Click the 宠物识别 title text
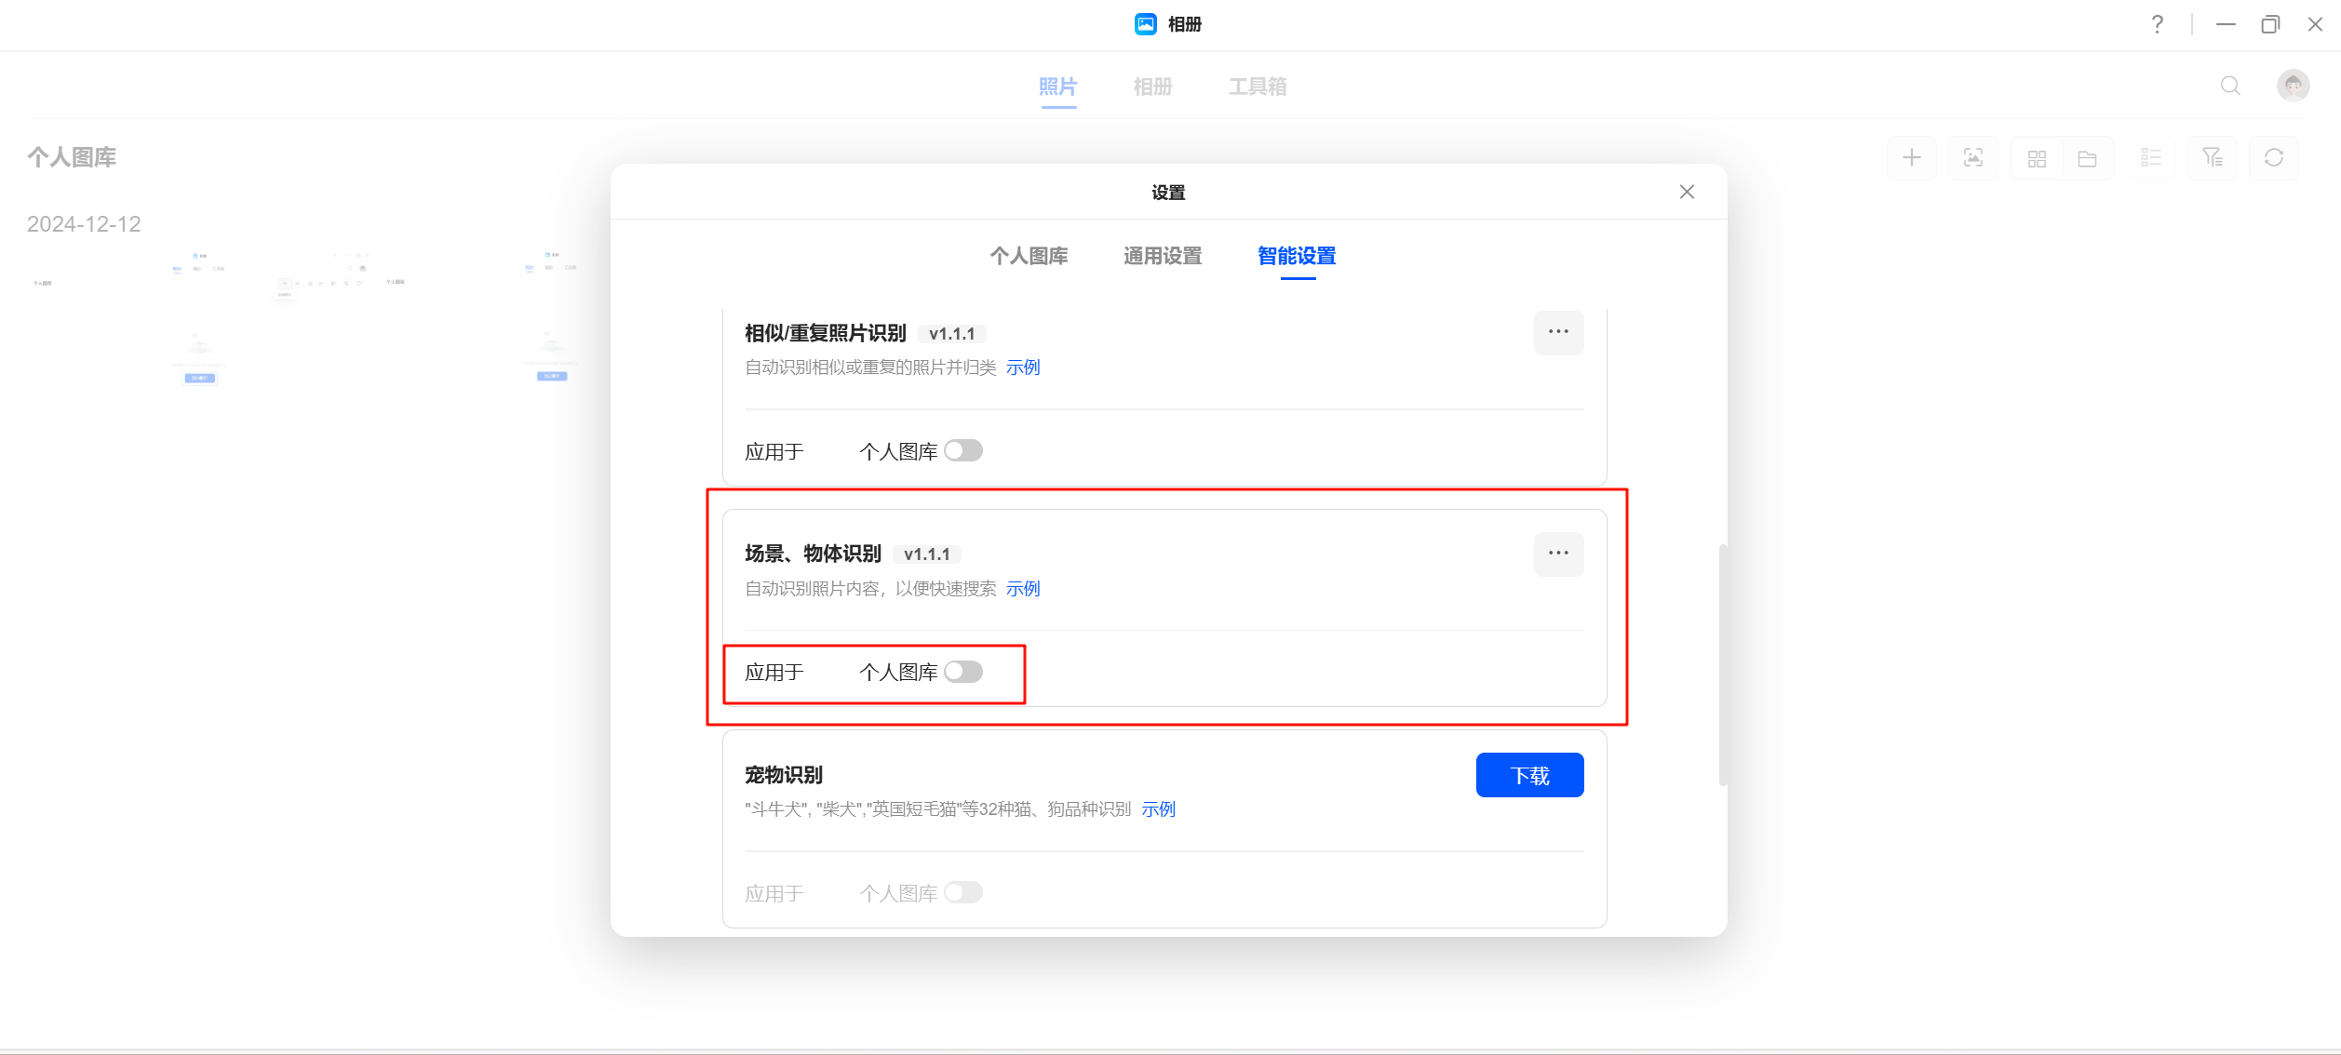This screenshot has width=2341, height=1055. click(784, 775)
